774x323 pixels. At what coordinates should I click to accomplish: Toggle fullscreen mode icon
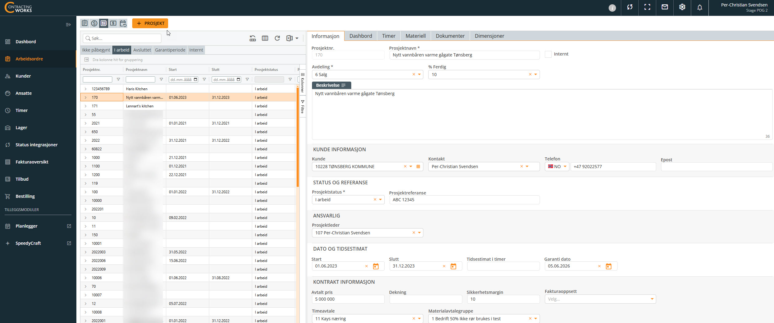[647, 7]
